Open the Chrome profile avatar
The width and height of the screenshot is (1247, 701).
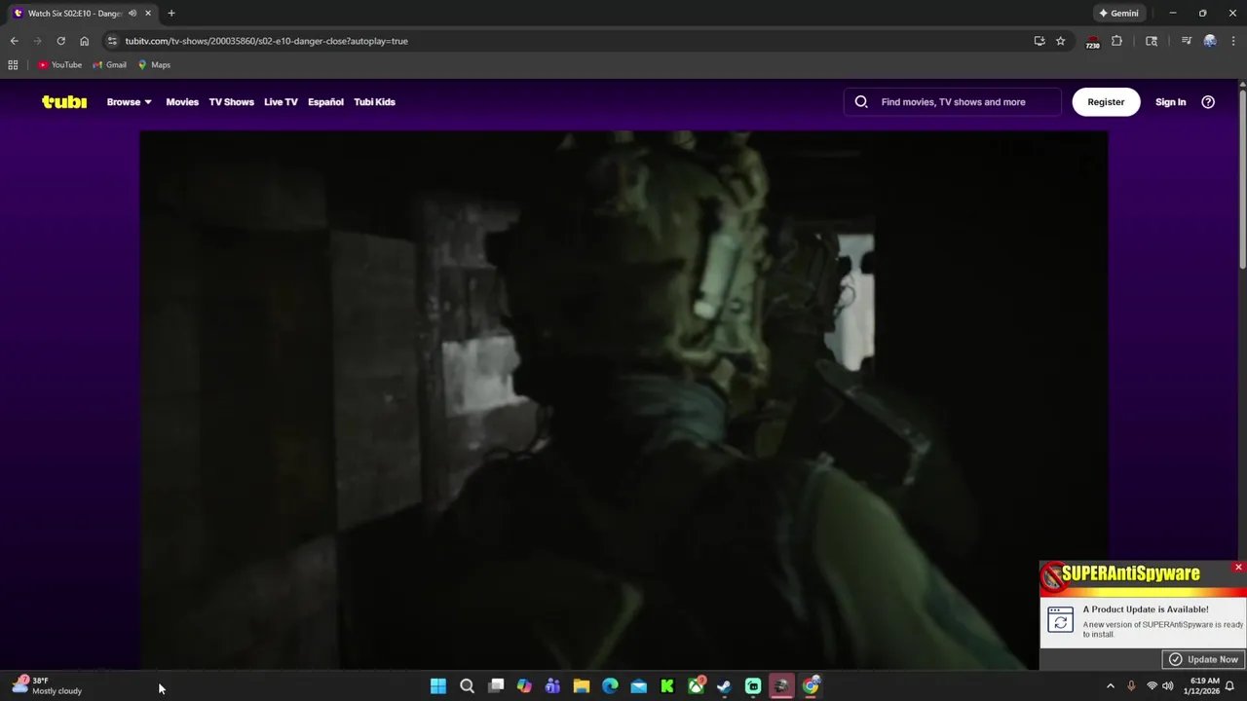point(1210,41)
